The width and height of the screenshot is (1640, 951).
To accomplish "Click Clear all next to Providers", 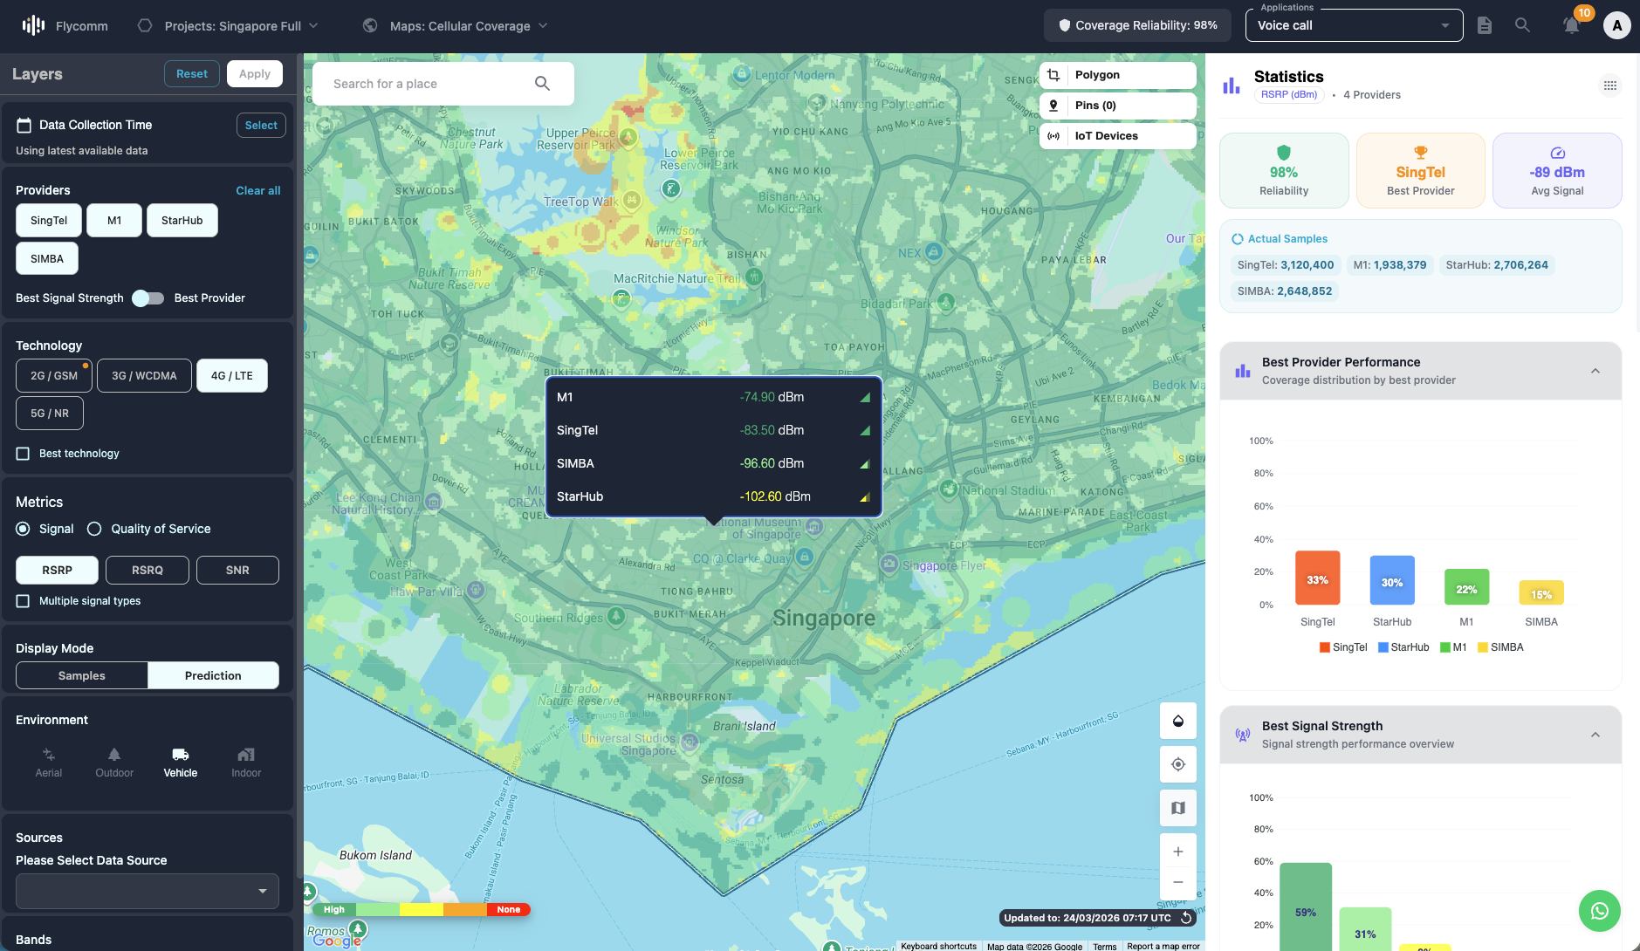I will tap(257, 190).
